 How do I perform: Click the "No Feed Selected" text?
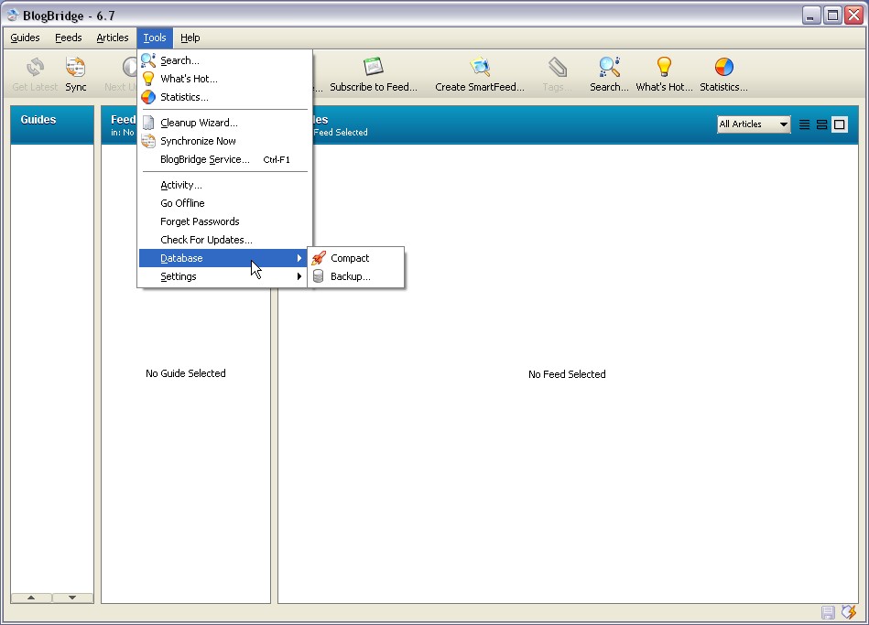pos(567,374)
